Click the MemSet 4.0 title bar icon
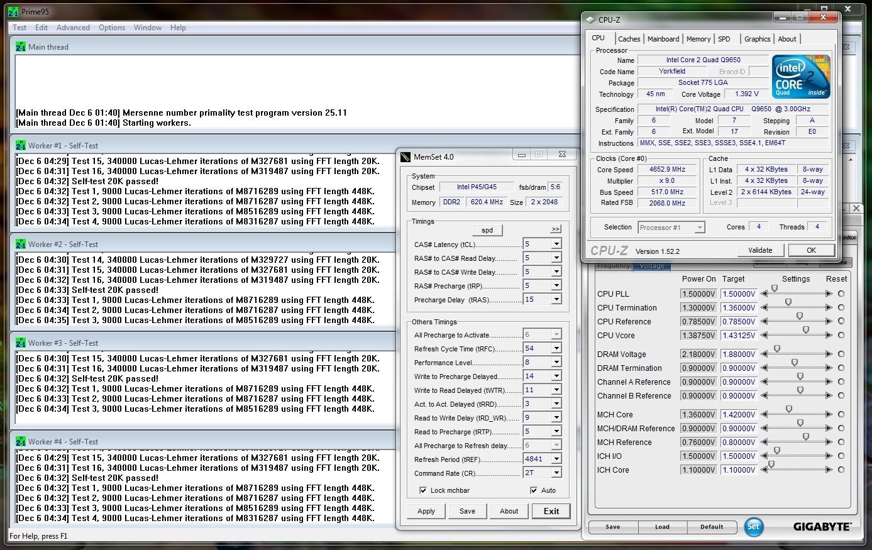 click(x=406, y=157)
